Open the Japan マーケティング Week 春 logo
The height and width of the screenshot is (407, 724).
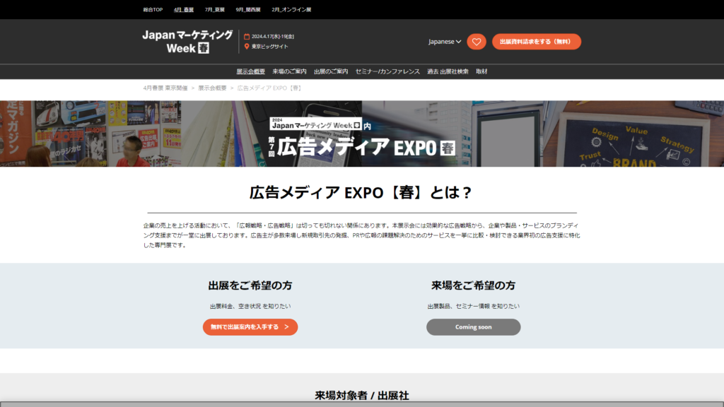pos(187,42)
